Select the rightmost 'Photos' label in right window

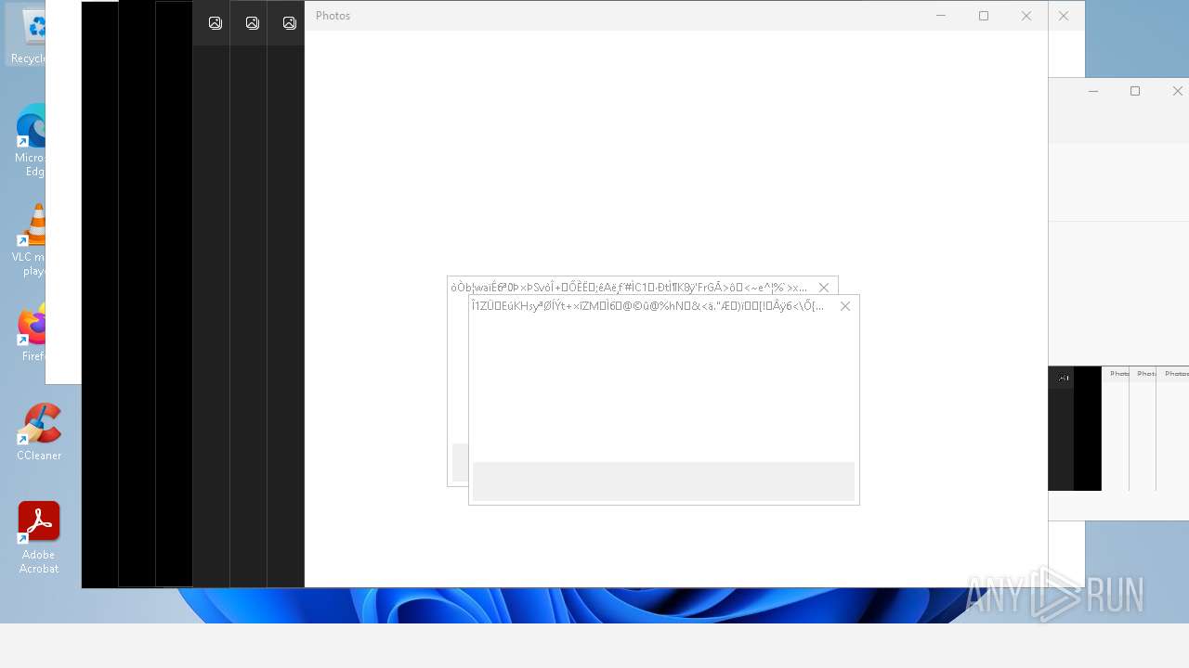point(1176,374)
